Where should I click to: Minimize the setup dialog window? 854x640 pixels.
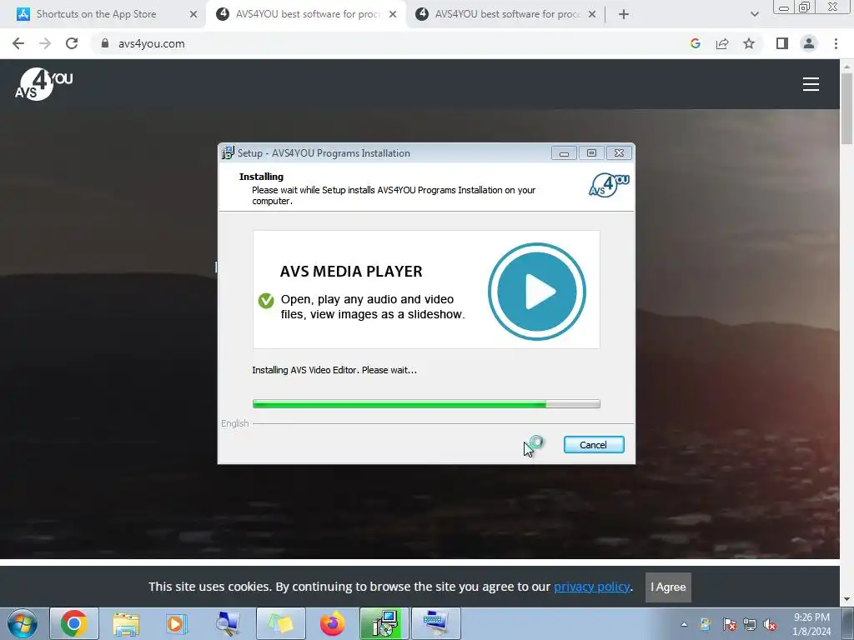564,153
